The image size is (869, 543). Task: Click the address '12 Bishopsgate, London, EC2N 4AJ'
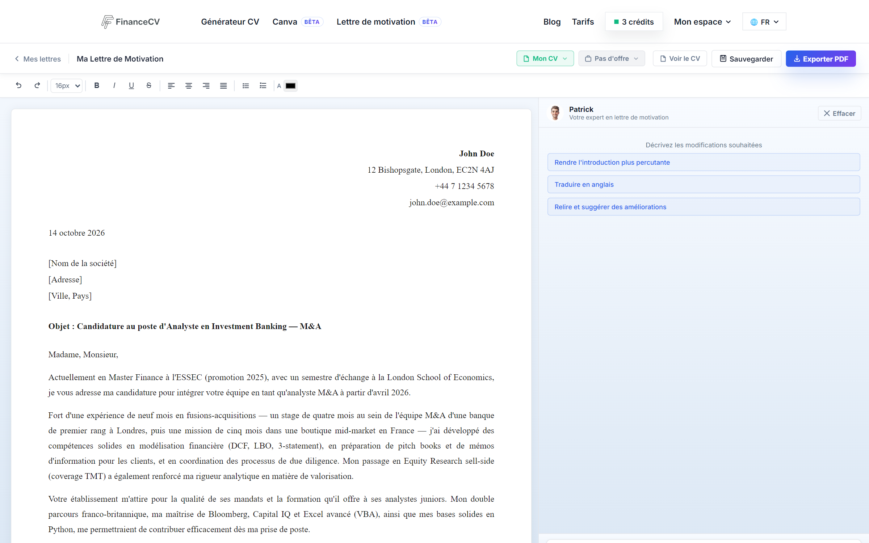(x=431, y=170)
